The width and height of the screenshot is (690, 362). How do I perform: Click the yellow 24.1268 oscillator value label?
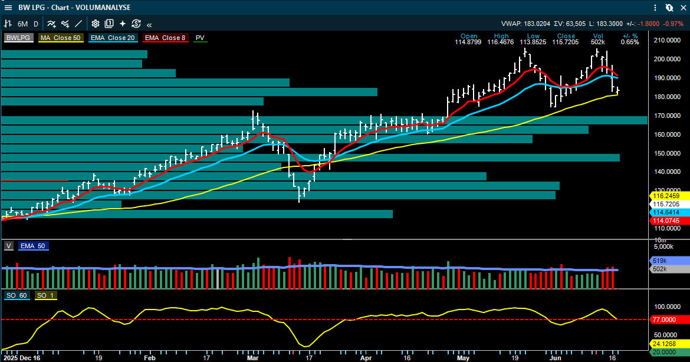point(669,344)
